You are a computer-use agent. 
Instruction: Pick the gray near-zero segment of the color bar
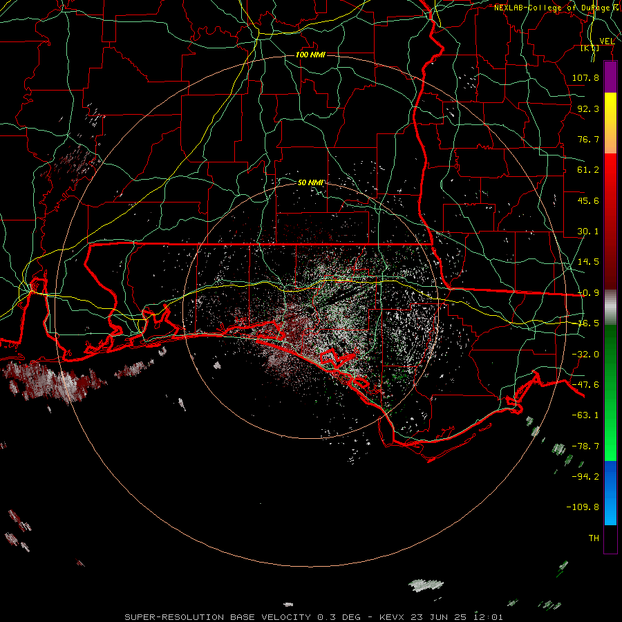(x=610, y=308)
